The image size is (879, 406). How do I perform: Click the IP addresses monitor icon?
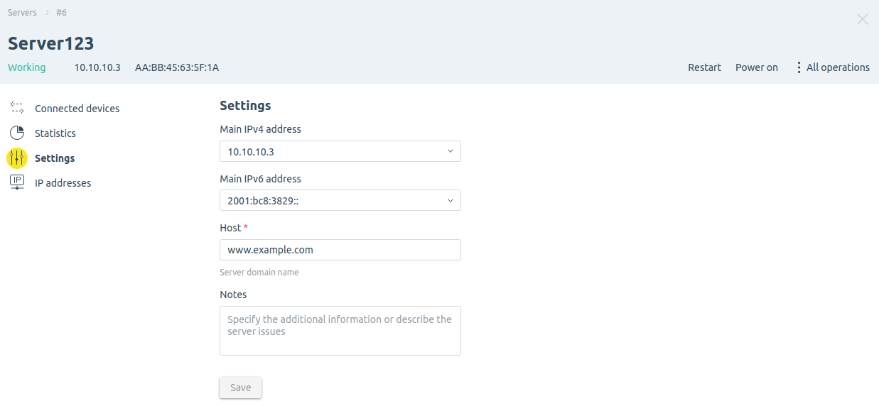click(17, 182)
